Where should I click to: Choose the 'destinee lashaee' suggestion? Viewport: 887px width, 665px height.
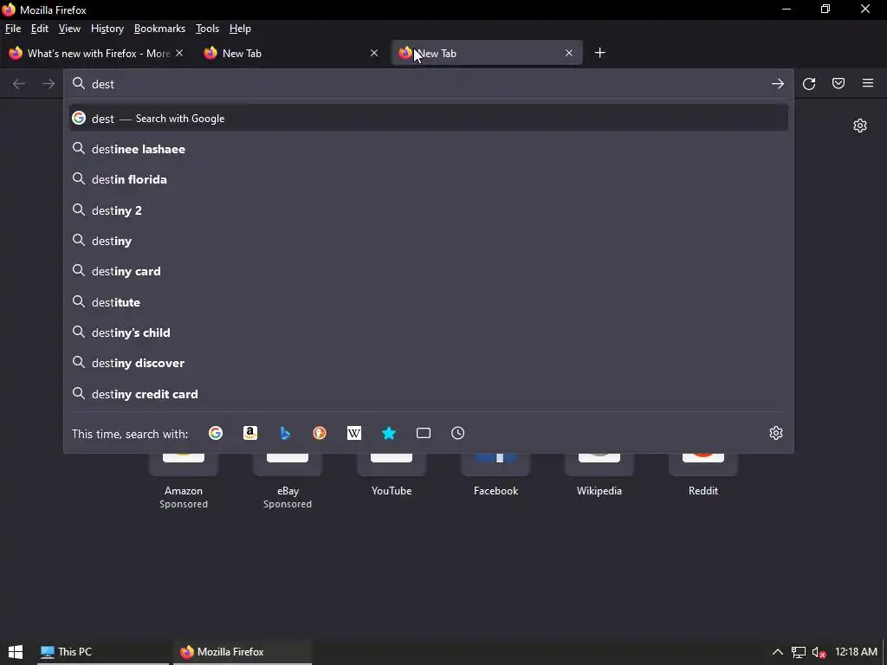(428, 149)
